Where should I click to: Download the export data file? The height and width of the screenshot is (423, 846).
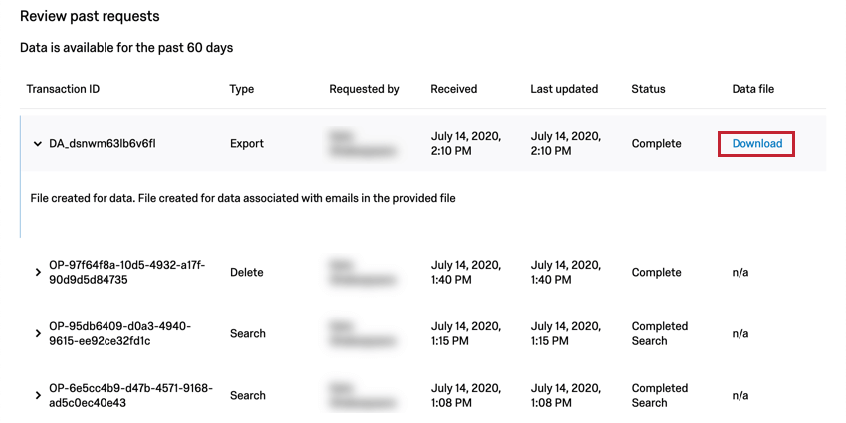[756, 144]
